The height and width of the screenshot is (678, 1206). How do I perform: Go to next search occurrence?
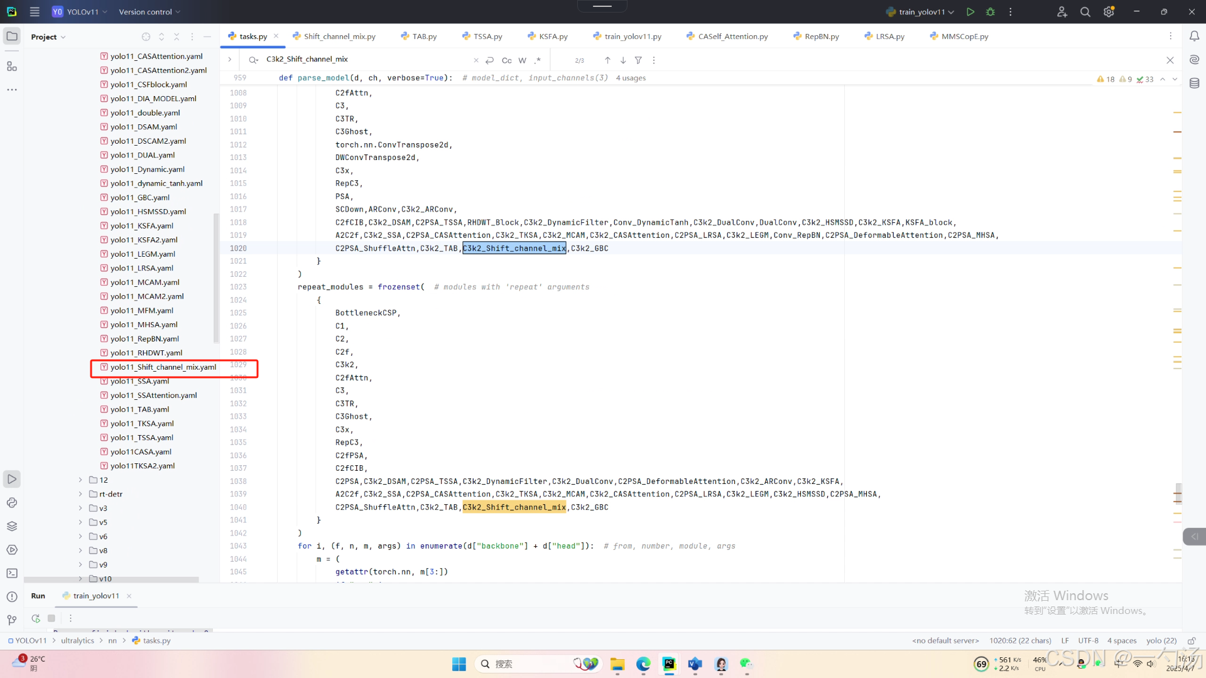click(622, 60)
